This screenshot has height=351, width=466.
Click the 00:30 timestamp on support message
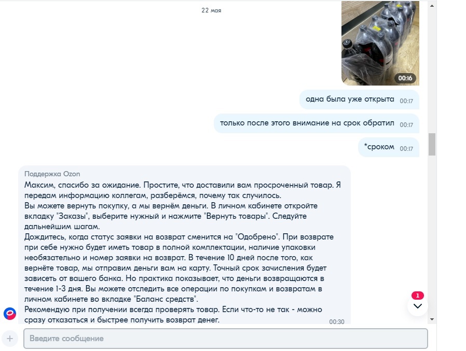tap(337, 321)
